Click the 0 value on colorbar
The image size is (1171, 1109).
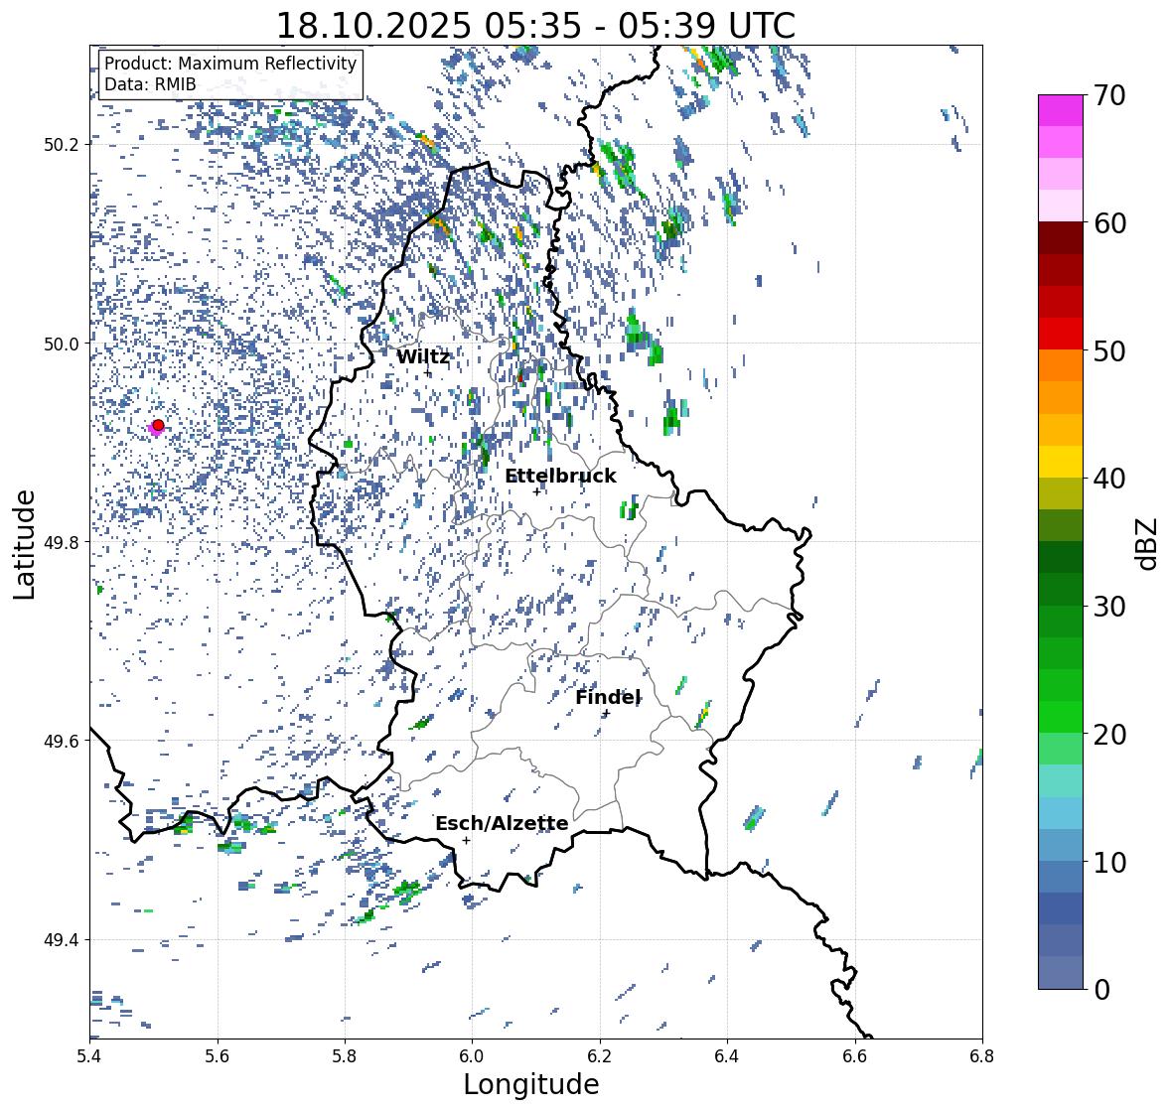(x=1102, y=990)
